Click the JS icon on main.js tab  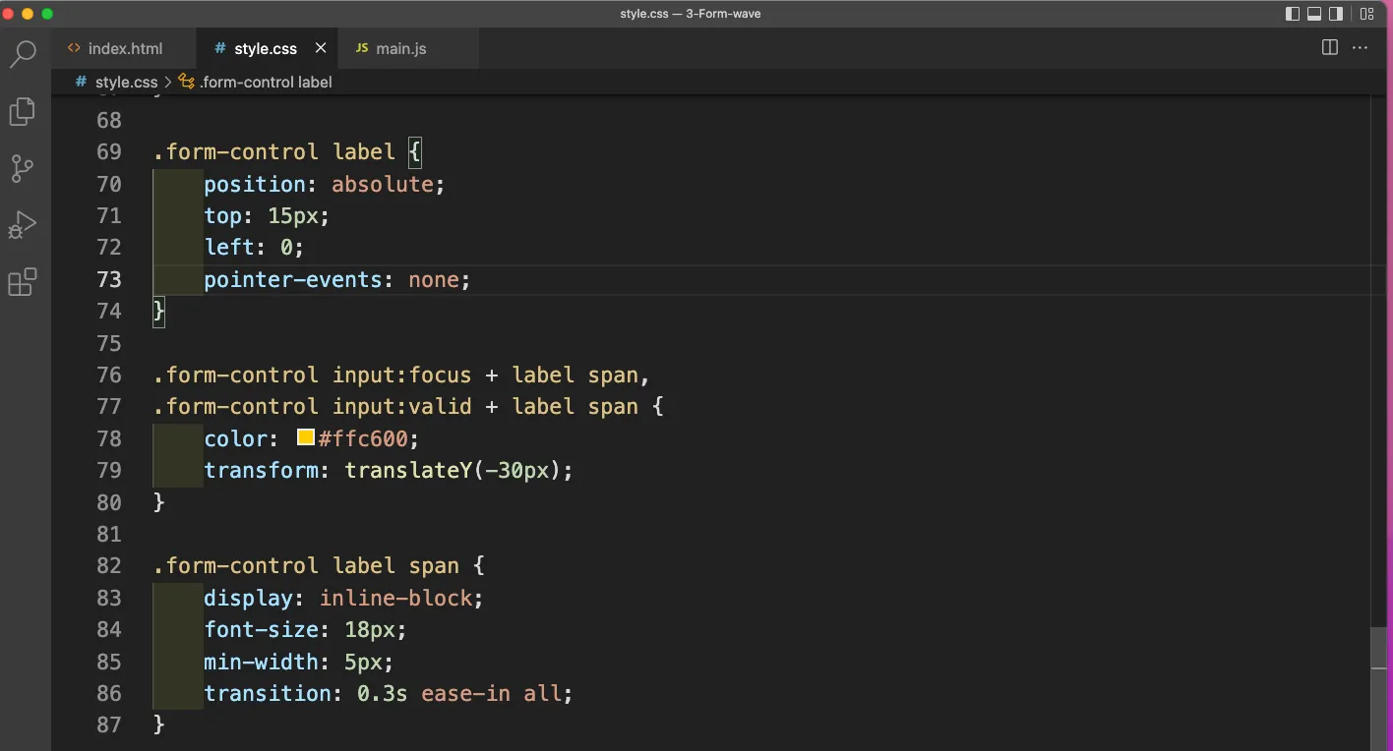[361, 48]
